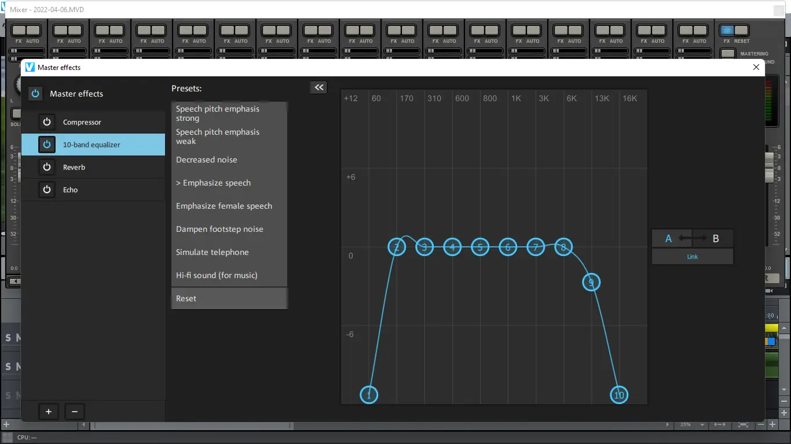Select the Emphasize speech preset
Image resolution: width=791 pixels, height=444 pixels.
pos(229,183)
